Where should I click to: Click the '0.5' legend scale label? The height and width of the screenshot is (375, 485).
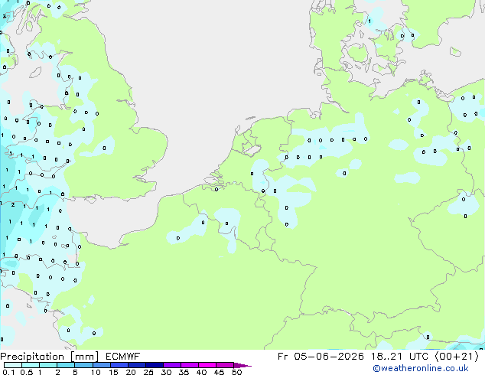26,372
